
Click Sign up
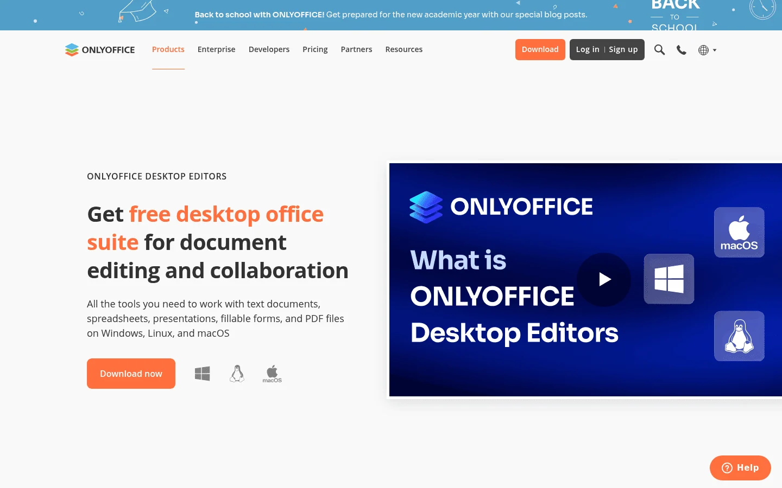pyautogui.click(x=623, y=49)
